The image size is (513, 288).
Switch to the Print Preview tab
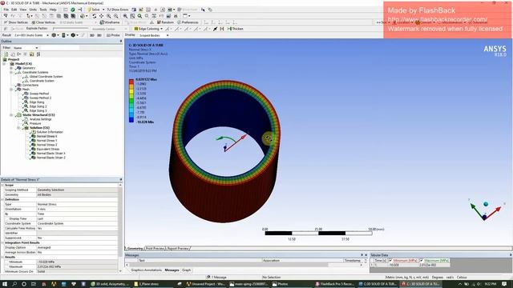click(x=155, y=249)
